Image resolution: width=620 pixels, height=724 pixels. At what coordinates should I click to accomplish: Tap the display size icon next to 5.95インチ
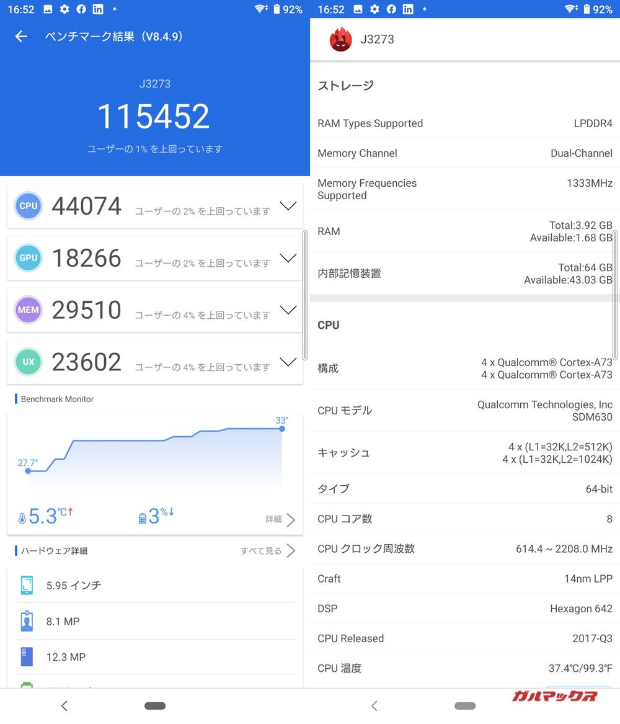[x=26, y=584]
